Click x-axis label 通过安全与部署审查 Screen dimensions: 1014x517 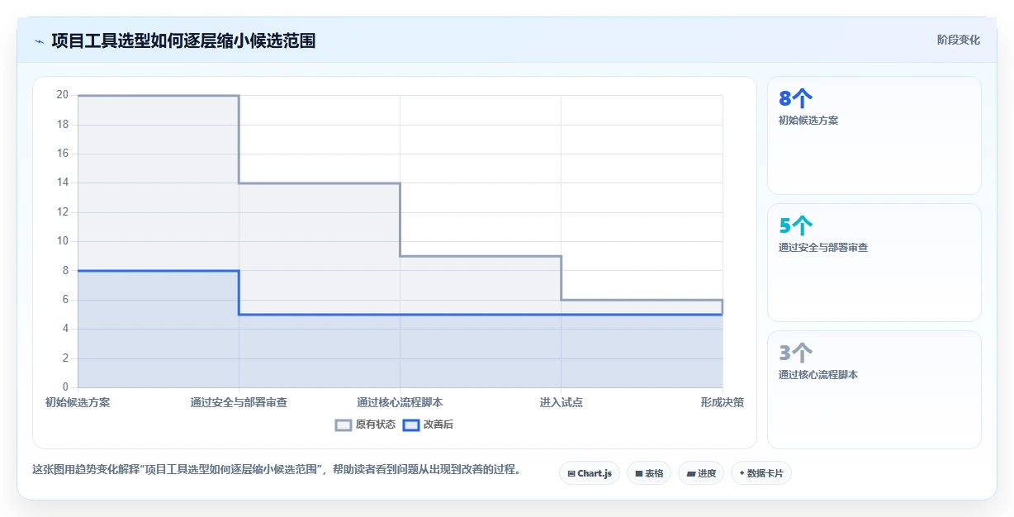[x=239, y=402]
